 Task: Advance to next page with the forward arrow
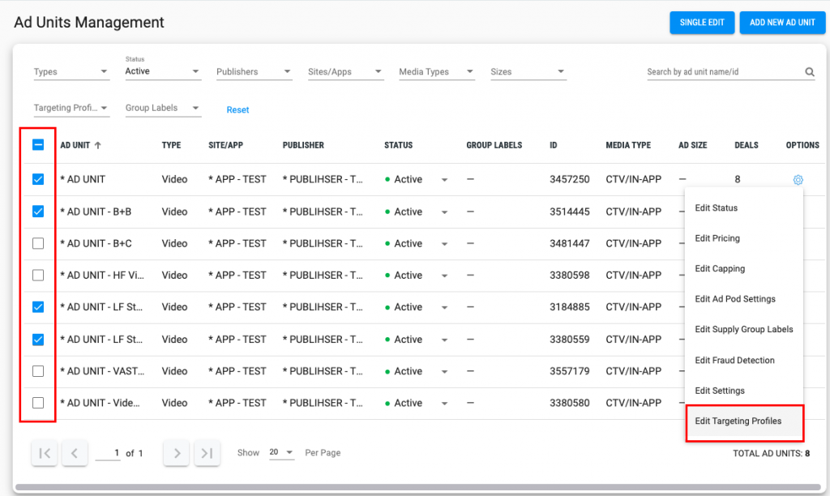[176, 453]
